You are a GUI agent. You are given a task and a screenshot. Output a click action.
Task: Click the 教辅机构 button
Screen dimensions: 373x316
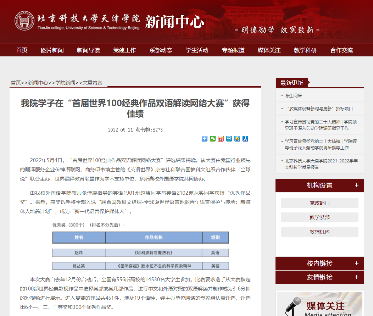coord(319,232)
